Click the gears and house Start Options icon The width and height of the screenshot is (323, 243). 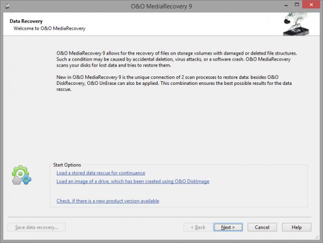[21, 175]
